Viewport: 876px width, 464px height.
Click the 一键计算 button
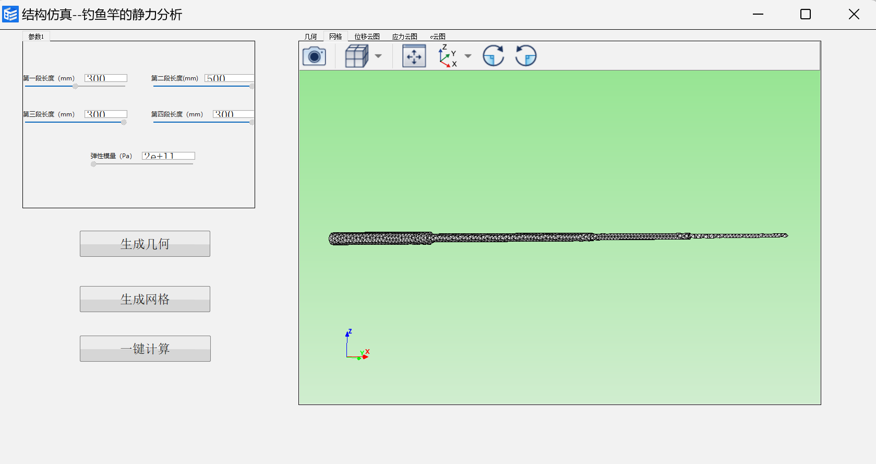pos(145,349)
